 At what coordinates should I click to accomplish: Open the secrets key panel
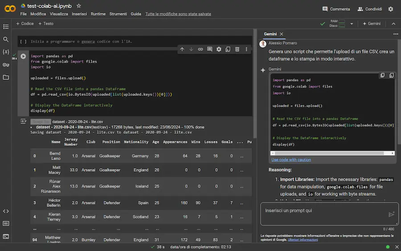6,65
